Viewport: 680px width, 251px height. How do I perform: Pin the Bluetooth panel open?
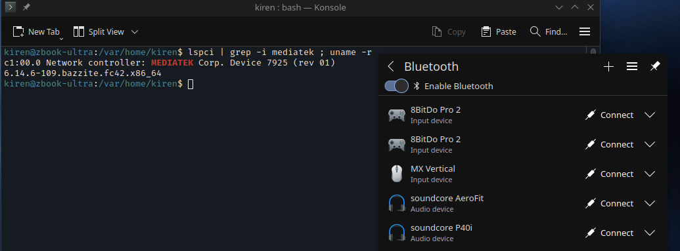654,67
